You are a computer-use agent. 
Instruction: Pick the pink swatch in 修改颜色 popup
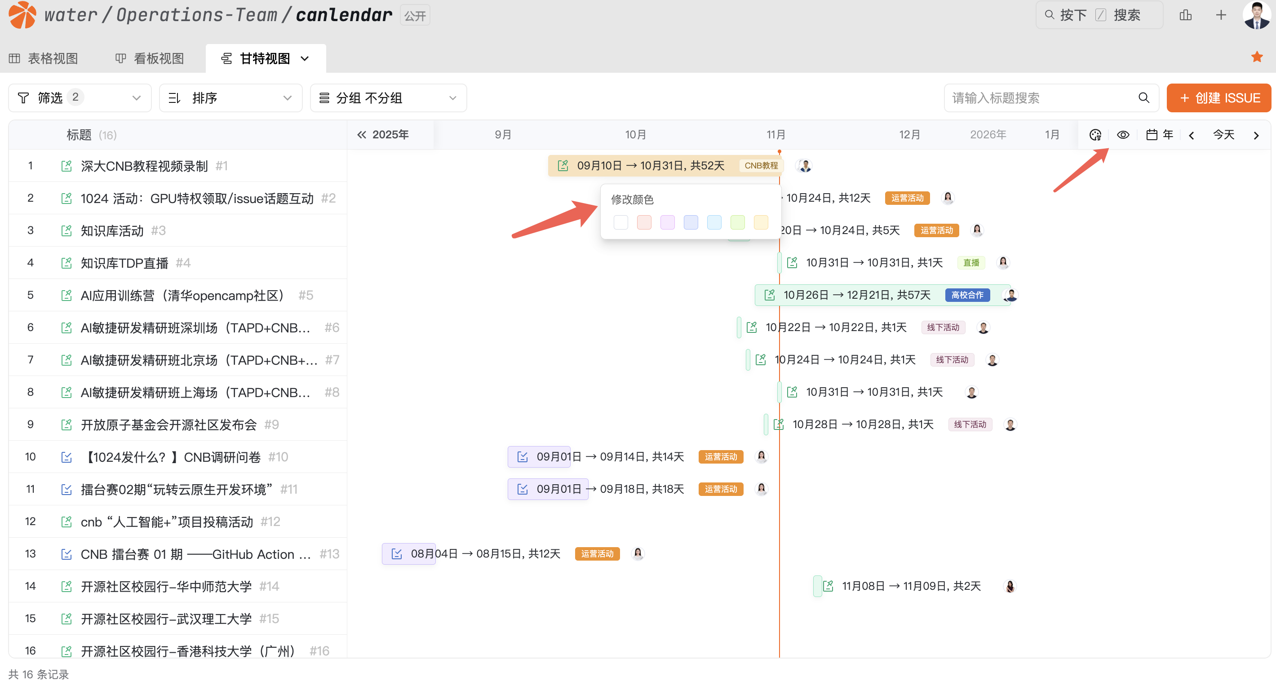tap(643, 222)
